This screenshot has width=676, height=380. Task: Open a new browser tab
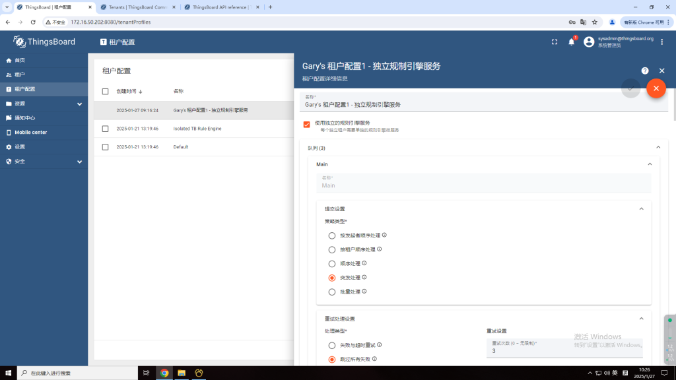pyautogui.click(x=270, y=7)
